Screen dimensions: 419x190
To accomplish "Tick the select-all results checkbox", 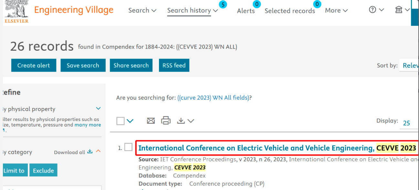I will (120, 121).
